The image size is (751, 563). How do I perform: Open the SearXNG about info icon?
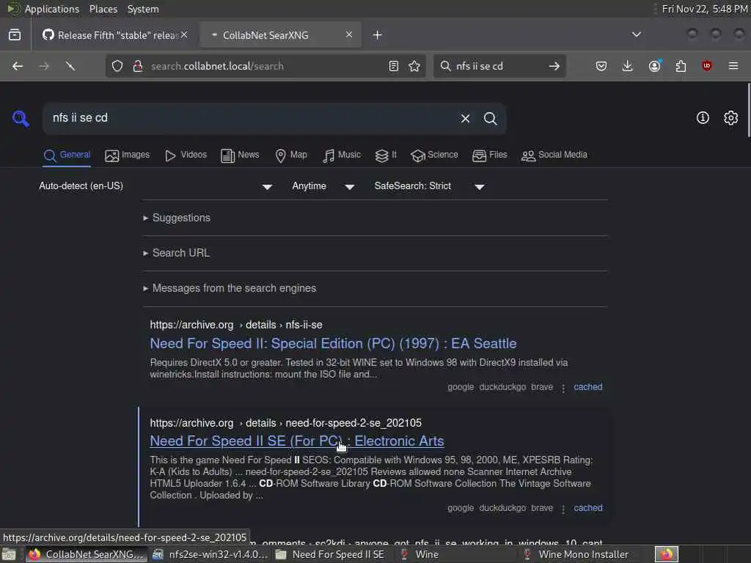tap(703, 118)
